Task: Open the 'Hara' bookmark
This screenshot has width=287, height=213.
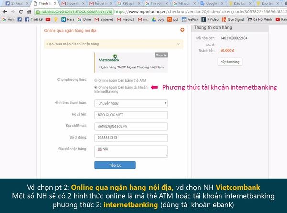Action: (68, 19)
